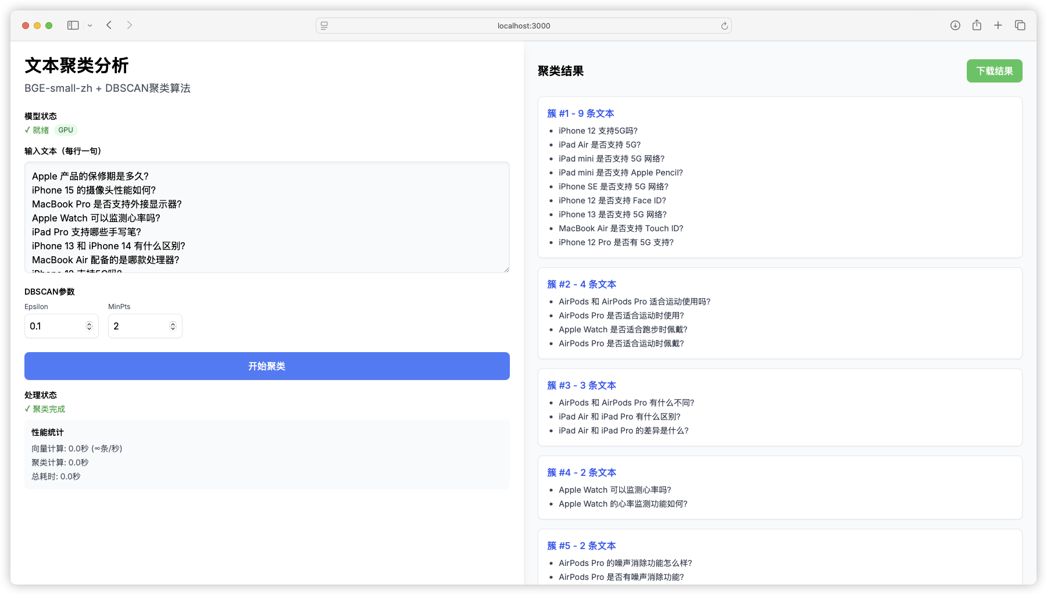Click the 簇 #3 - 3 条文本 heading

click(581, 385)
